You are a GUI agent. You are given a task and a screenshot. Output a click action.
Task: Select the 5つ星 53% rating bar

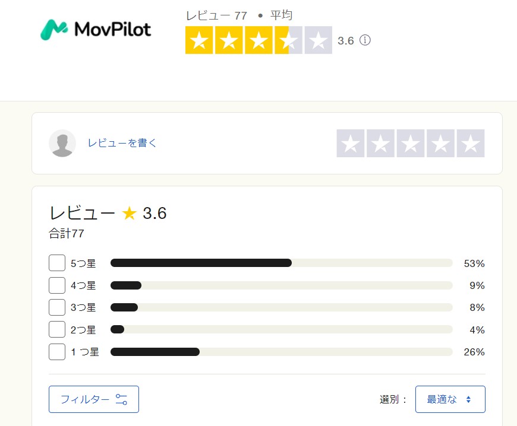click(281, 263)
